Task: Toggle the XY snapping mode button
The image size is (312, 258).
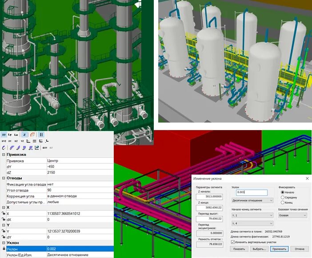Action: (x=4, y=135)
